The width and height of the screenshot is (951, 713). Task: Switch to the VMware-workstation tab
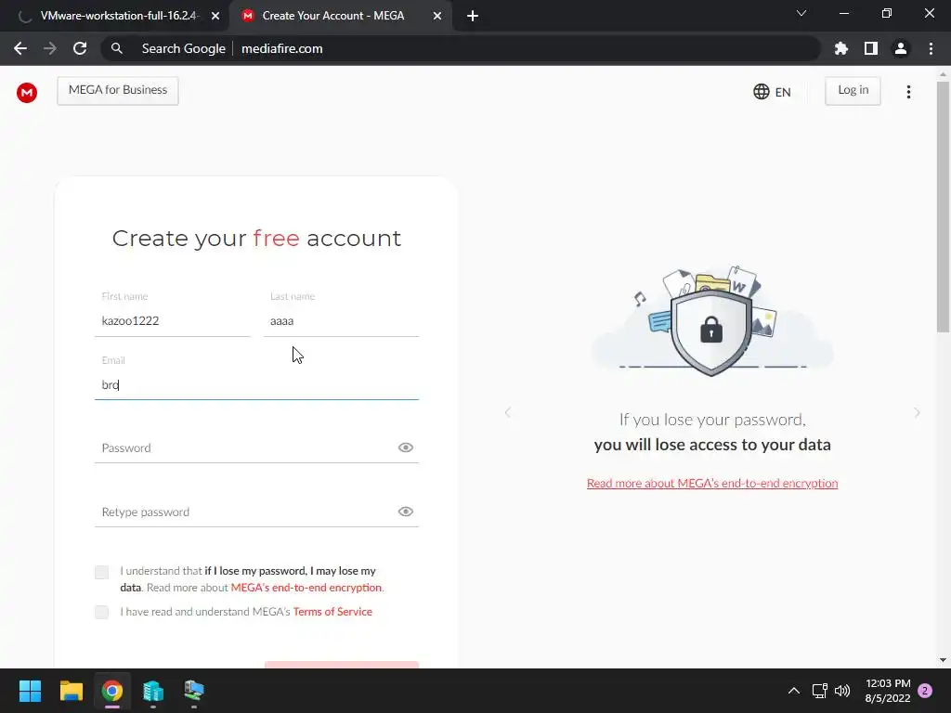(x=119, y=16)
